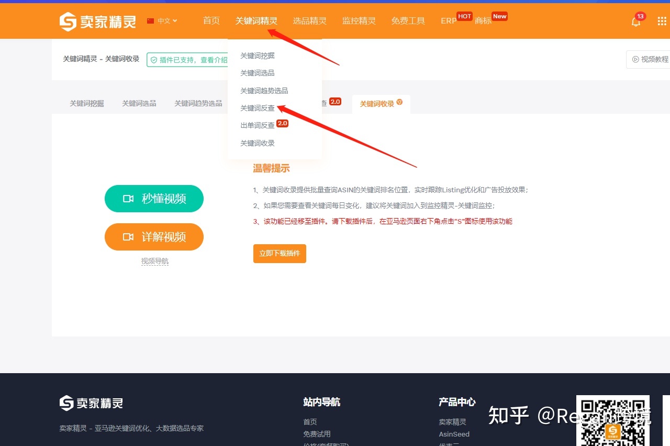The width and height of the screenshot is (670, 446).
Task: Open 免费试用 link in the footer
Action: tap(317, 434)
